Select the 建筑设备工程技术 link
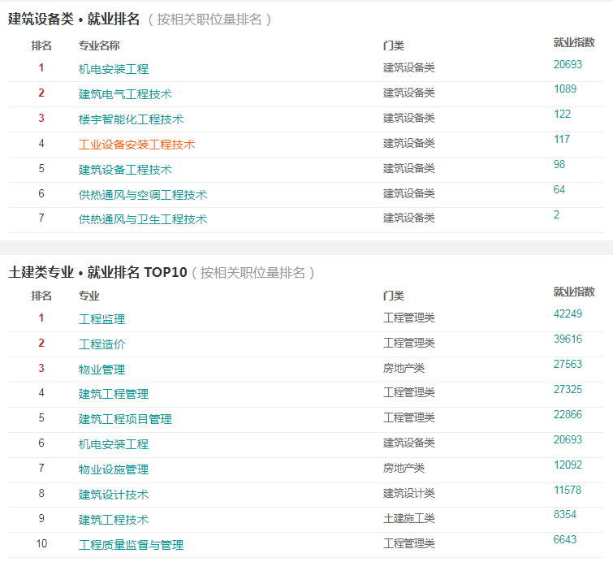The width and height of the screenshot is (613, 562). [125, 170]
